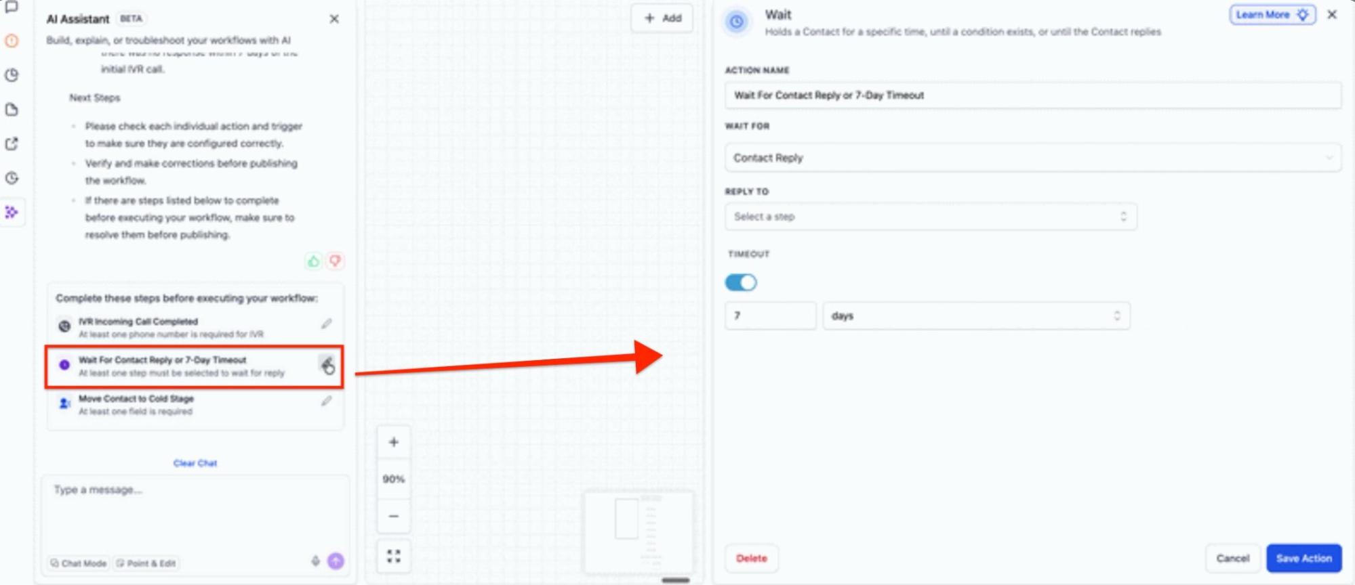This screenshot has width=1355, height=585.
Task: Click the BETA badge beside AI Assistant
Action: [131, 19]
